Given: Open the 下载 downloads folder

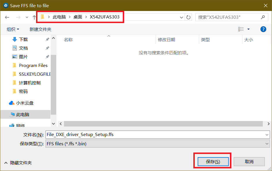Looking at the screenshot, I should pyautogui.click(x=23, y=40).
